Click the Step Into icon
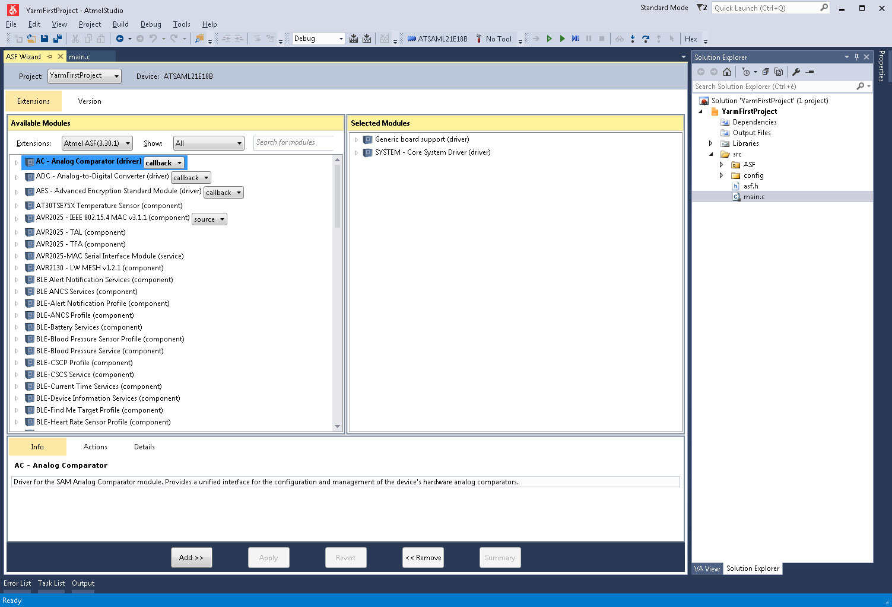The width and height of the screenshot is (892, 607). [x=633, y=39]
